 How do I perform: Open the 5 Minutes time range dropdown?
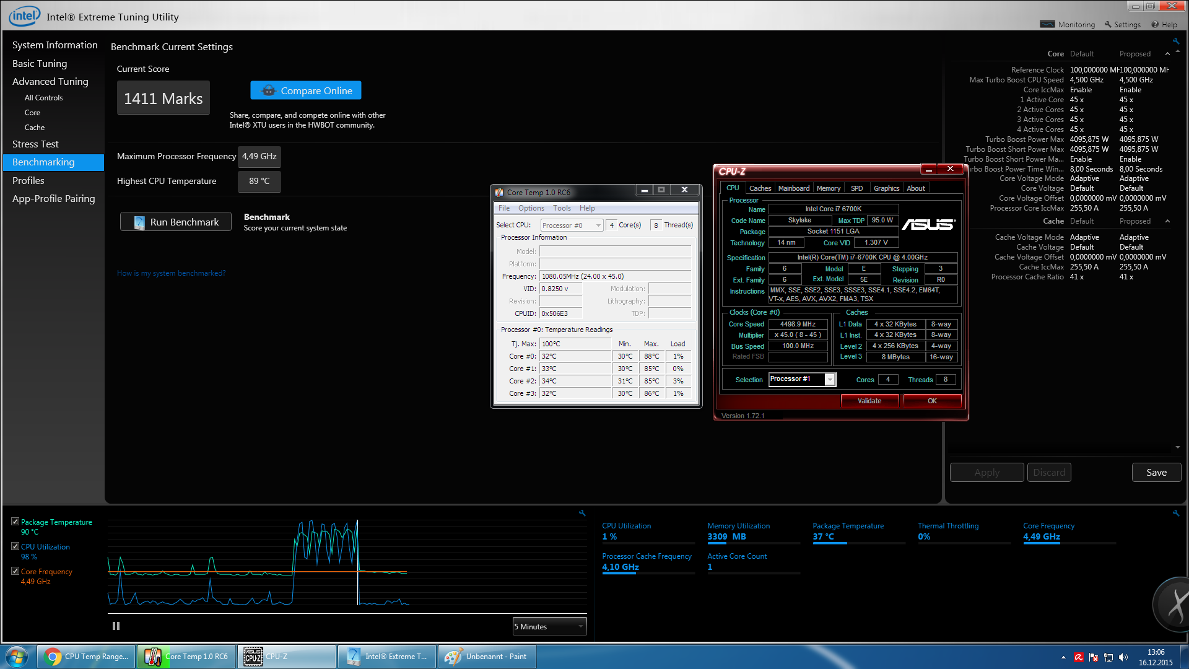coord(549,626)
